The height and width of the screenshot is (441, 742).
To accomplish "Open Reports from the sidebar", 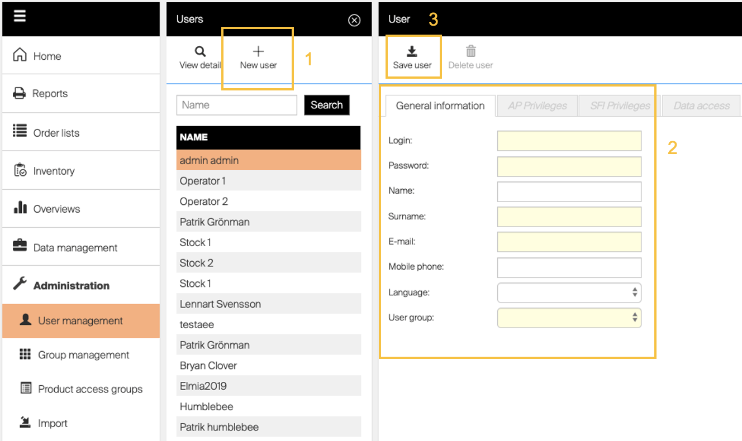I will tap(50, 94).
